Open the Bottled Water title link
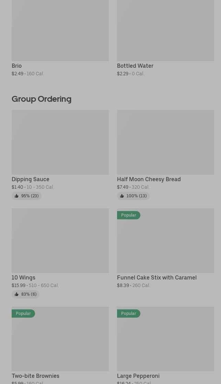 tap(135, 66)
